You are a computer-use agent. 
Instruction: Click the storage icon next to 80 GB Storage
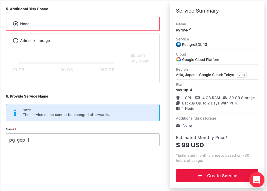click(225, 98)
